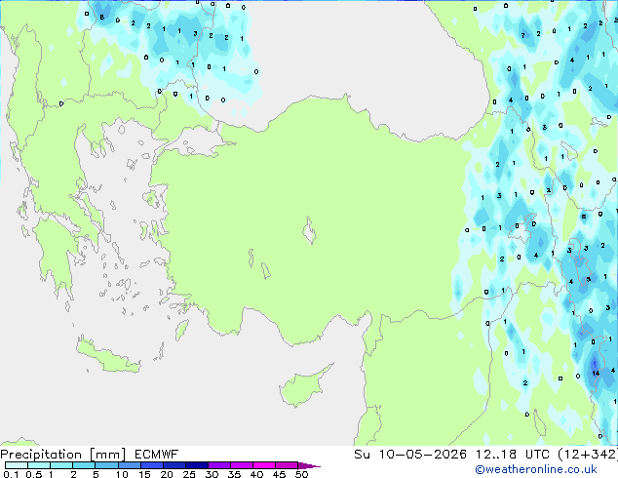Pick the palest cyan 0.1–0.5 mm legend swatch
Viewport: 618px width, 478px height.
(x=17, y=465)
